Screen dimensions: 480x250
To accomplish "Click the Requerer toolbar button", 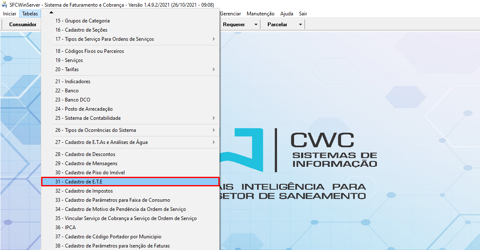I will pyautogui.click(x=234, y=25).
